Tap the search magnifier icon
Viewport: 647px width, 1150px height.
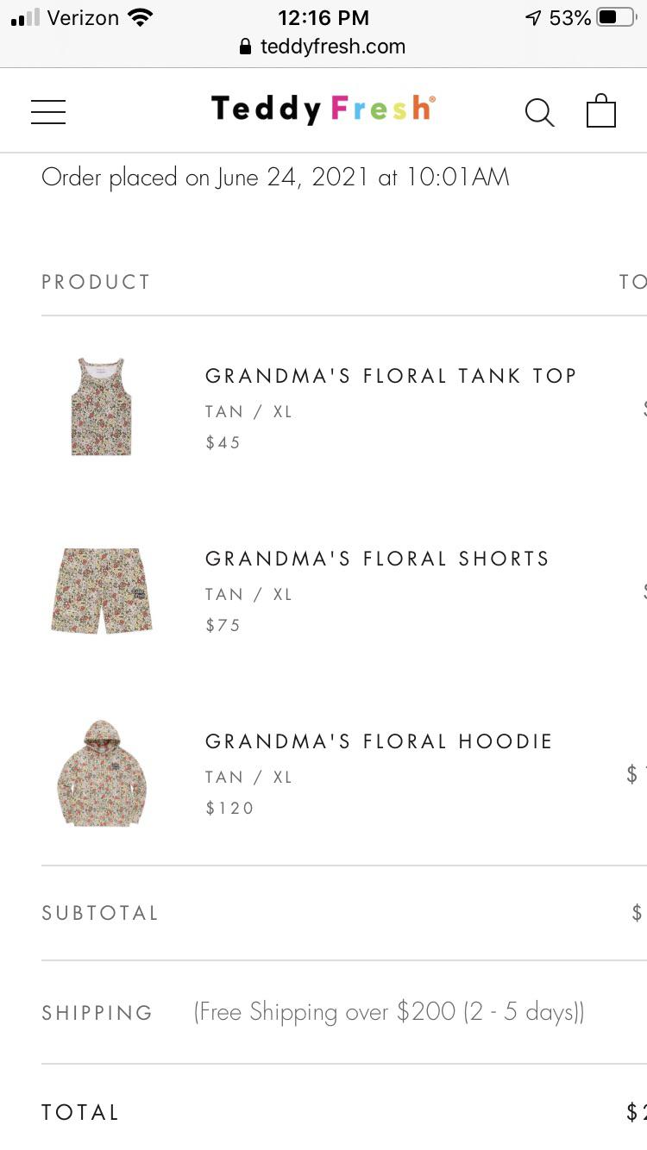539,112
